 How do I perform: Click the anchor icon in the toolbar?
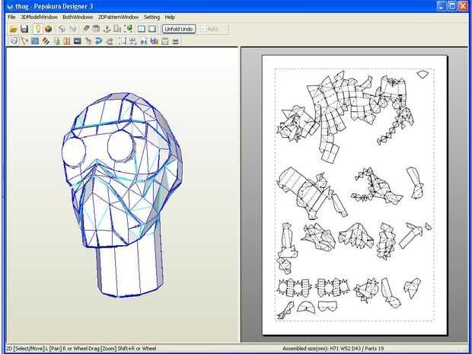click(x=107, y=29)
